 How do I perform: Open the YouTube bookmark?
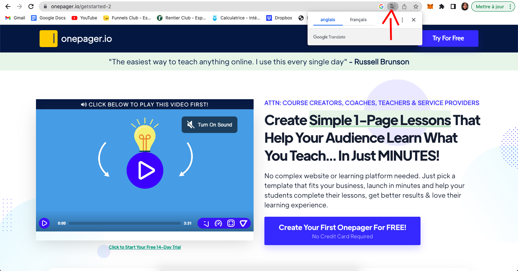pos(84,18)
